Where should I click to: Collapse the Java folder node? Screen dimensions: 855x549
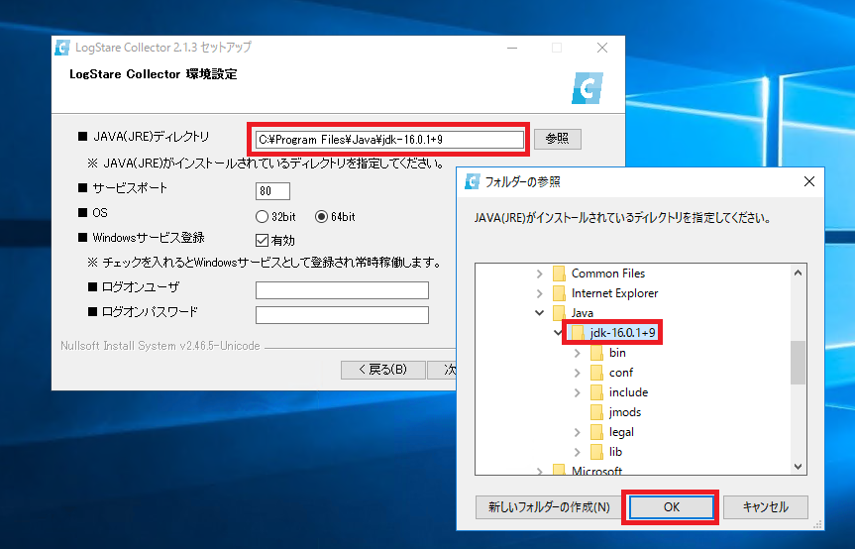539,313
